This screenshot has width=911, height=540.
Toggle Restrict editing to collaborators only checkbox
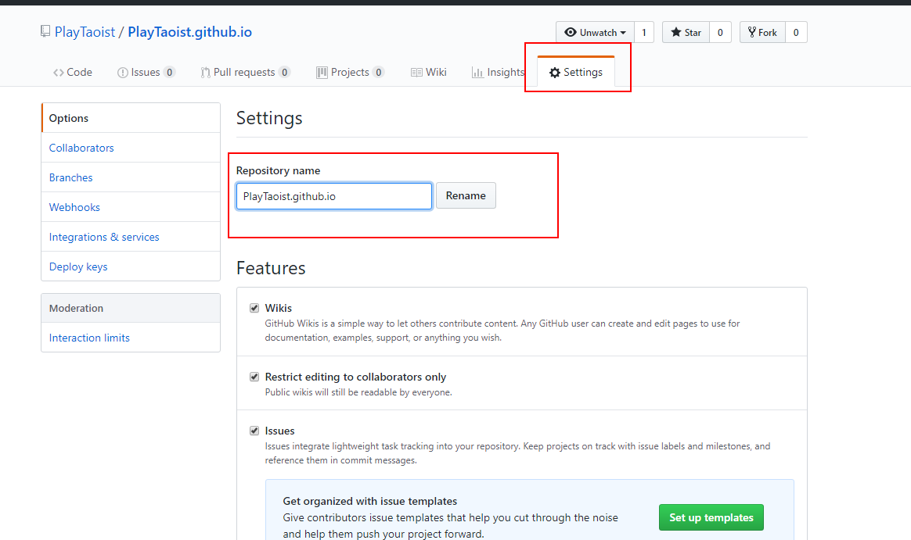254,377
